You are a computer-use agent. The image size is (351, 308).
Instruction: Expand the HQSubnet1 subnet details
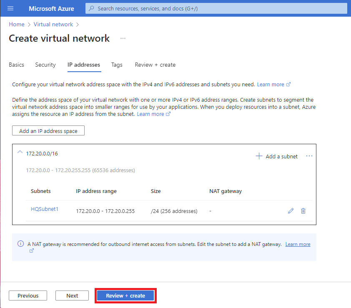pyautogui.click(x=45, y=209)
